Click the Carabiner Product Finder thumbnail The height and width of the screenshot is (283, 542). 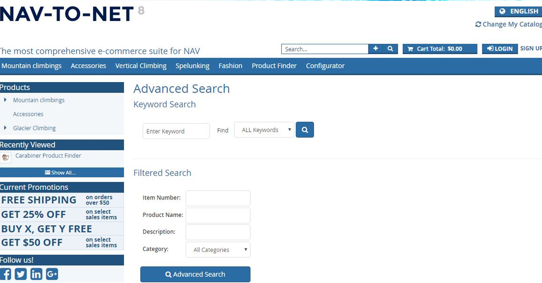(5, 158)
